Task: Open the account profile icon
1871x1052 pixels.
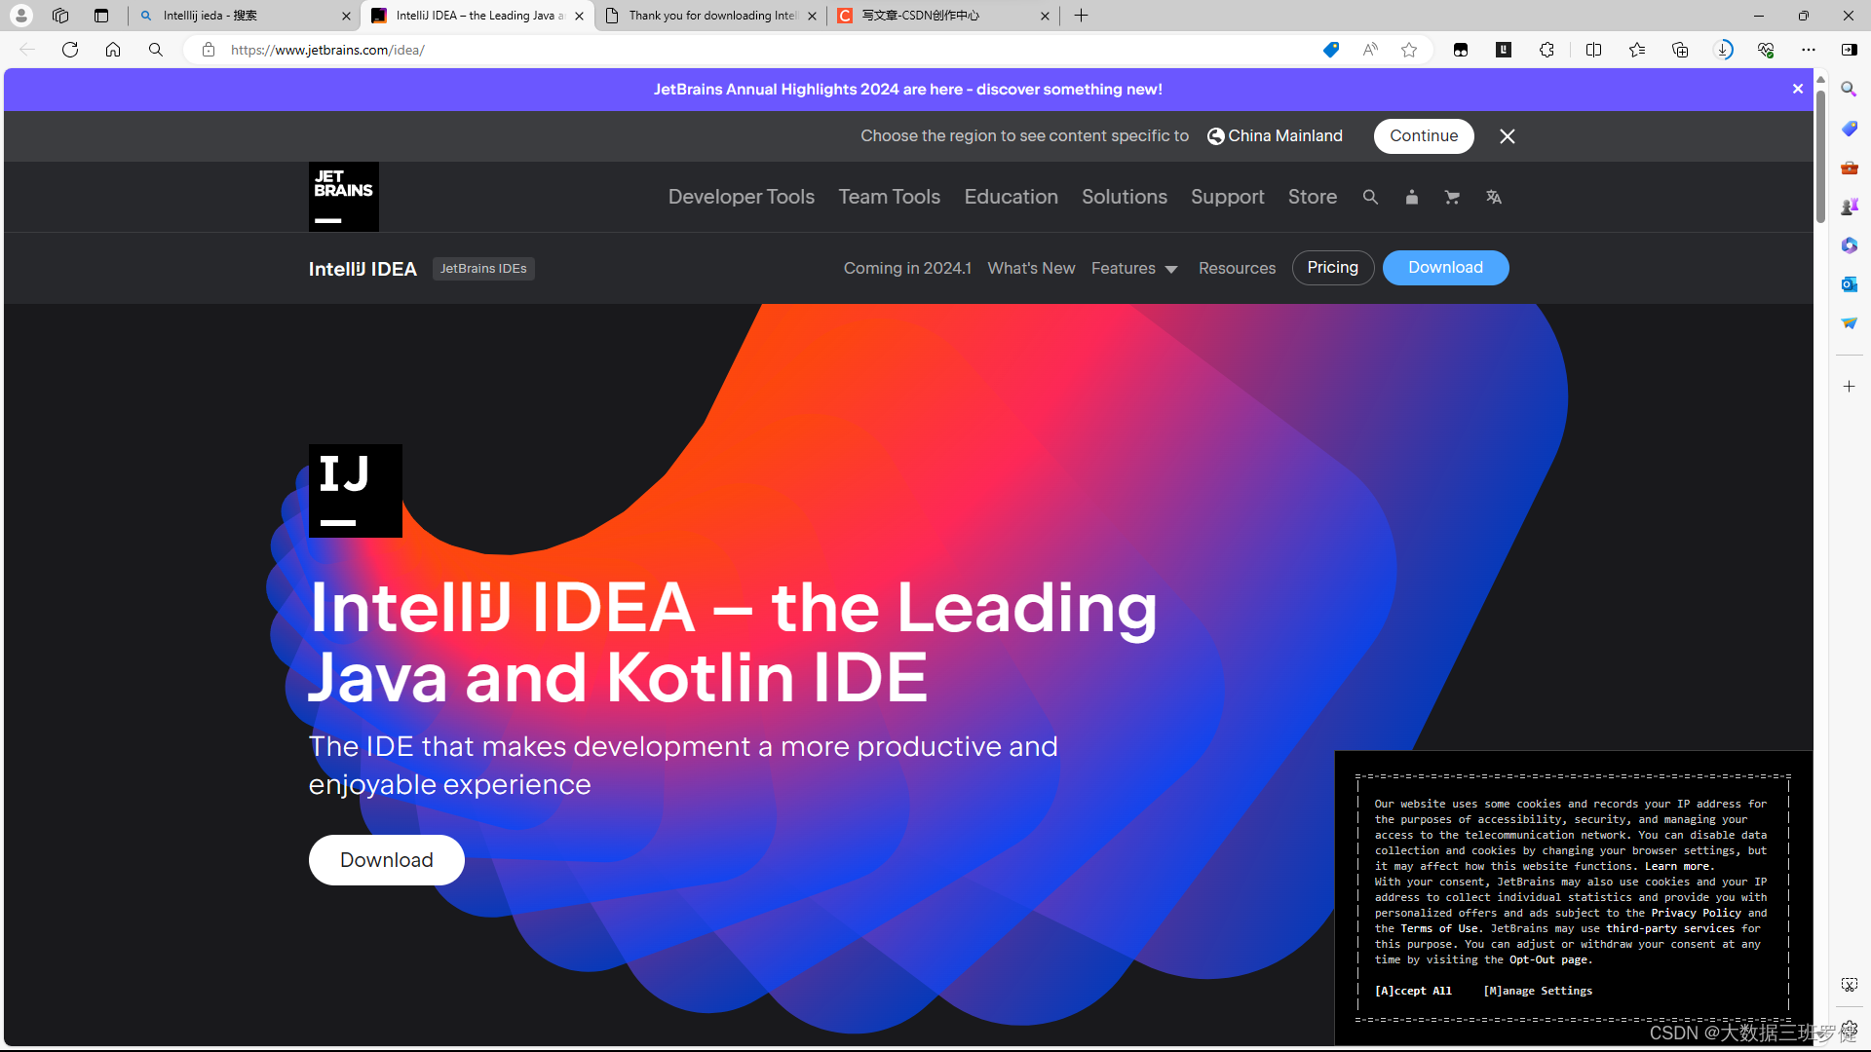Action: click(x=1411, y=197)
